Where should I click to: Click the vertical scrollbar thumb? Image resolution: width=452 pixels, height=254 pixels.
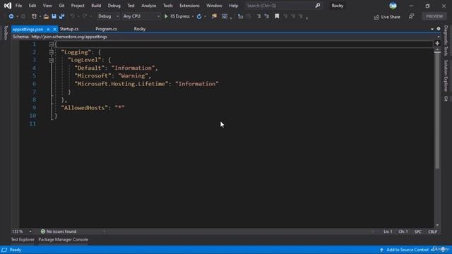point(437,111)
